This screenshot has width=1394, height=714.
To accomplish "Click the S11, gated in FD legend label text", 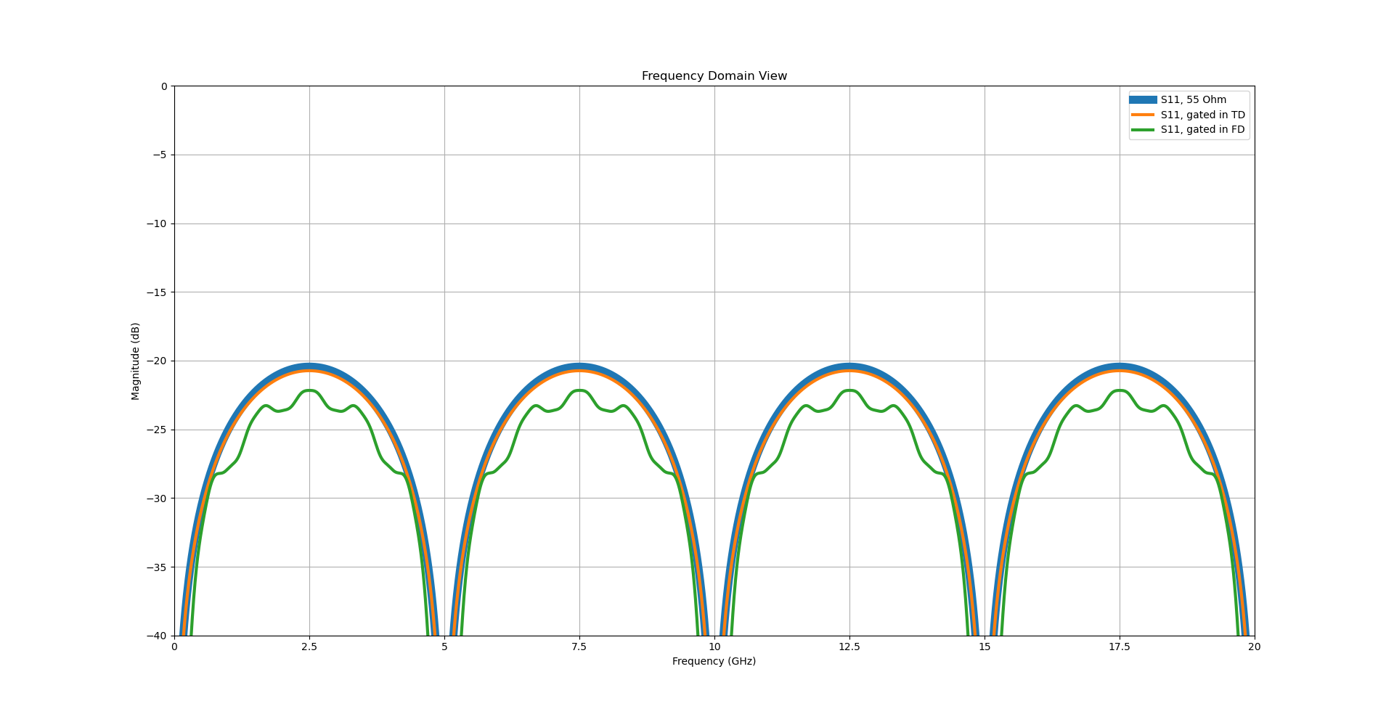I will (x=1203, y=129).
